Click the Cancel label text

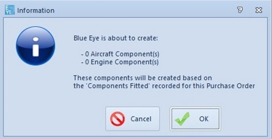point(141,119)
